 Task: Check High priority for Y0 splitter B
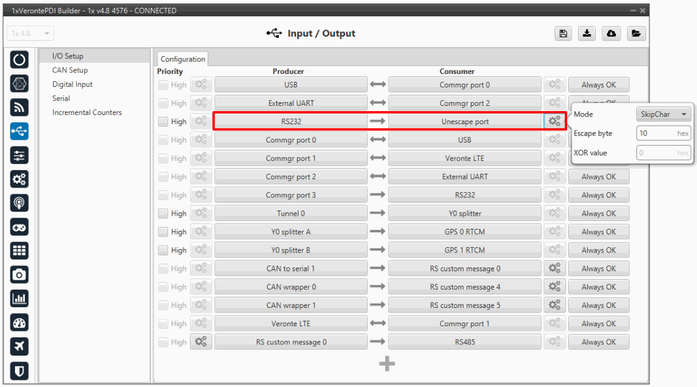(162, 250)
